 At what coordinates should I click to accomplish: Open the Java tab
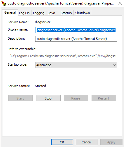(x=52, y=13)
